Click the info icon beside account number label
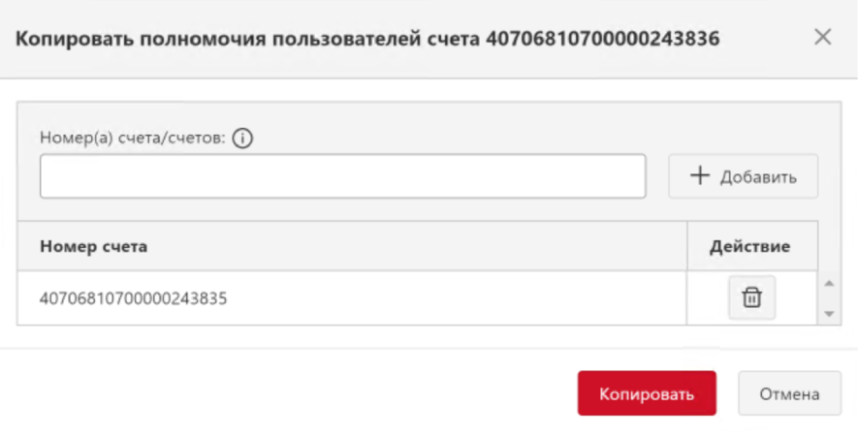 [243, 139]
